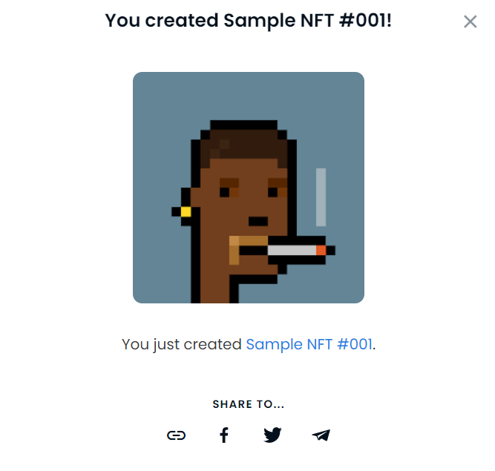Click the character's dark hair in artwork
The width and height of the screenshot is (495, 471).
[243, 147]
